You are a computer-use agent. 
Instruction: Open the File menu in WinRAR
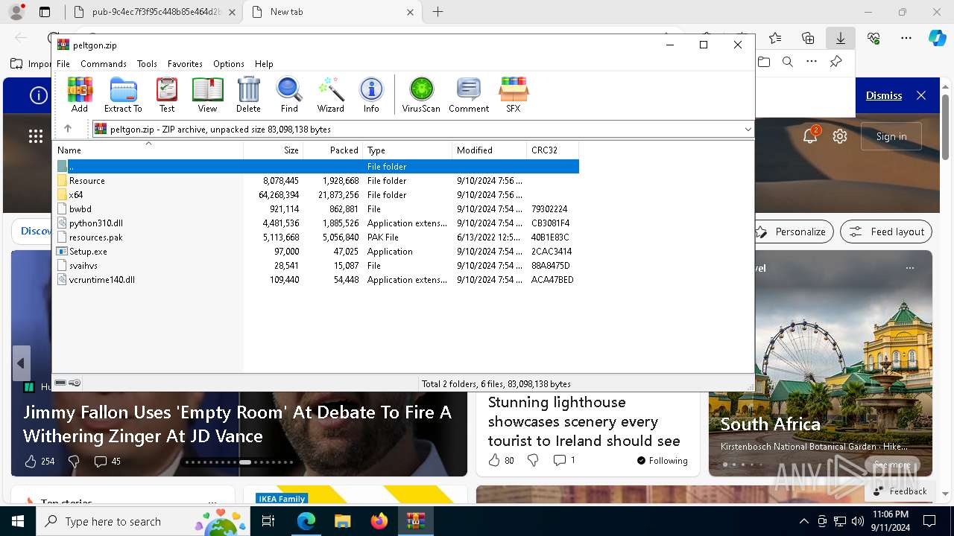63,64
